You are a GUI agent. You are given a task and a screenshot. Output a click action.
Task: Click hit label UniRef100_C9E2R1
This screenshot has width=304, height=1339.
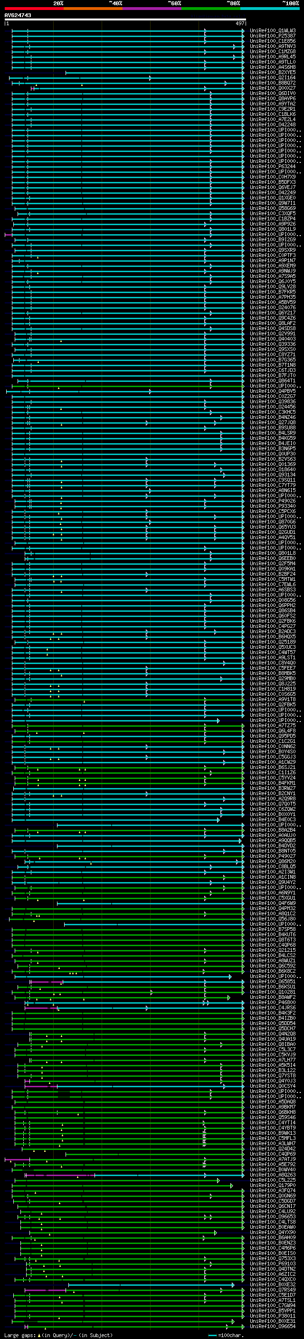pyautogui.click(x=273, y=109)
